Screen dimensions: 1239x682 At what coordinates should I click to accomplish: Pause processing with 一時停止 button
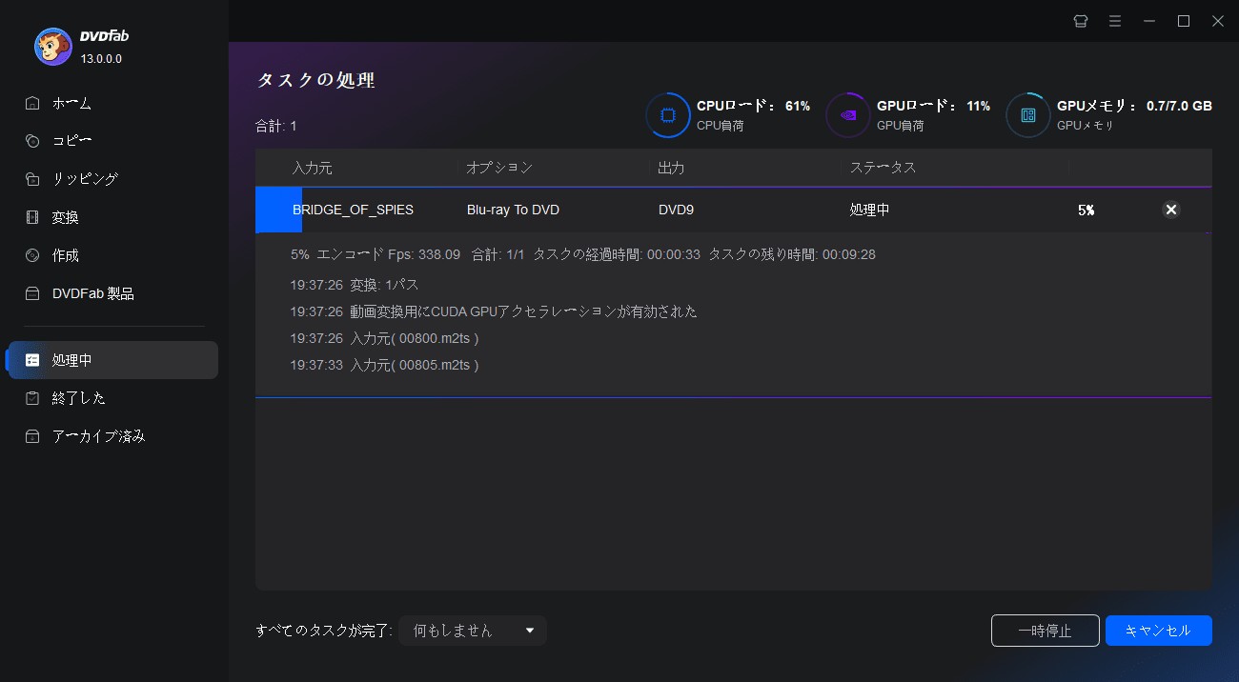(x=1046, y=631)
